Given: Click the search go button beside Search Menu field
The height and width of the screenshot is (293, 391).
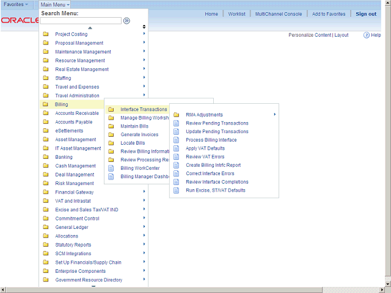Looking at the screenshot, I should 126,21.
